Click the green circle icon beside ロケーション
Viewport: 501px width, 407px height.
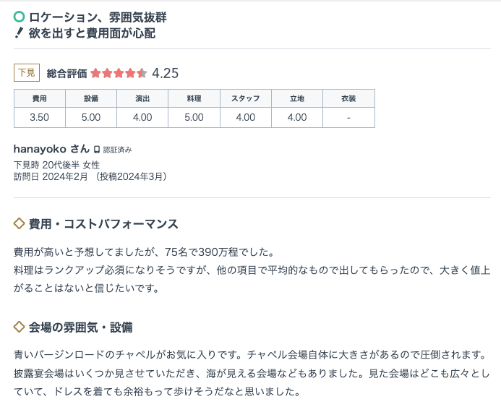point(20,17)
